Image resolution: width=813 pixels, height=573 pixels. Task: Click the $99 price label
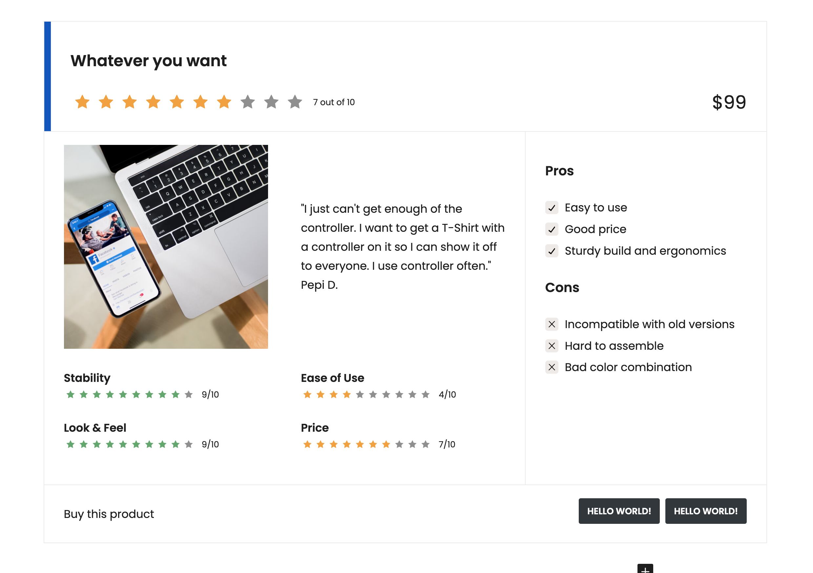pyautogui.click(x=729, y=102)
